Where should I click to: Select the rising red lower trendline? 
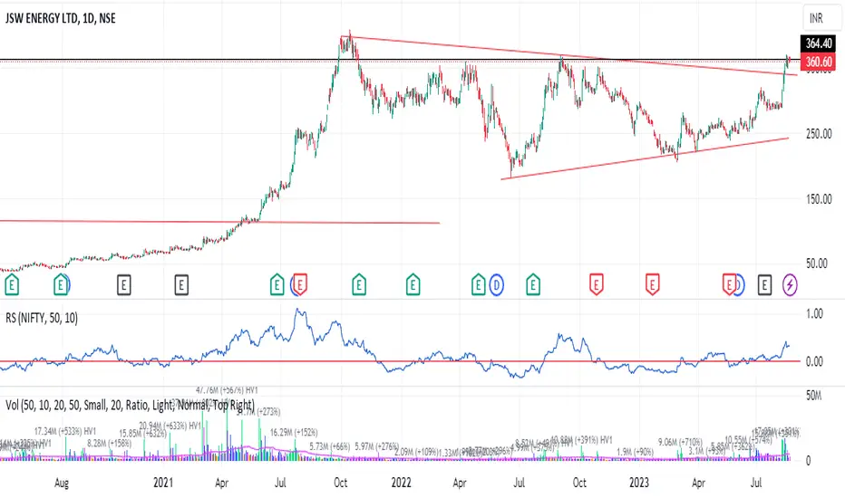645,158
